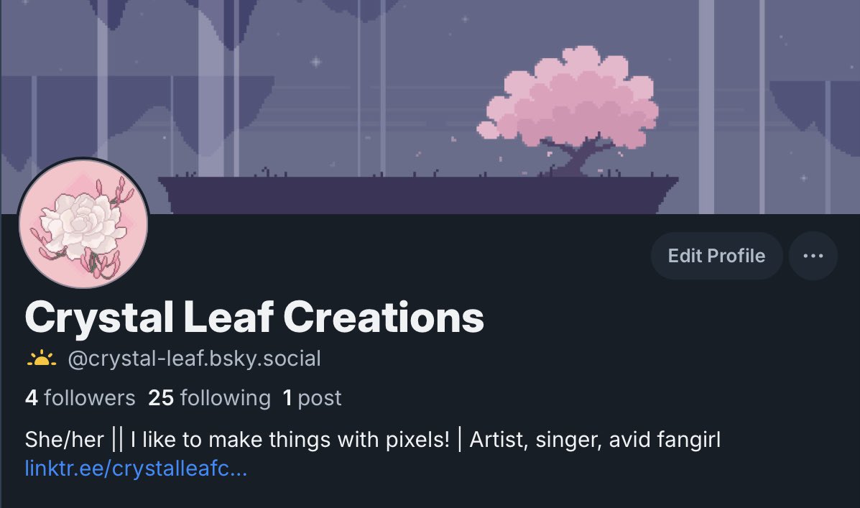The image size is (860, 508).
Task: Open the 4 followers list
Action: tap(80, 398)
